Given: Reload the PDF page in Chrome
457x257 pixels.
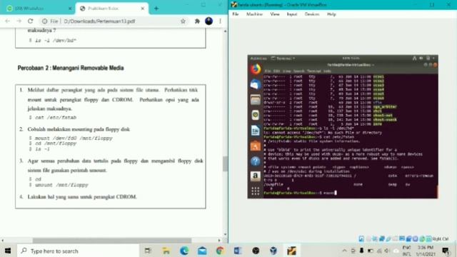Looking at the screenshot, I should click(x=30, y=21).
